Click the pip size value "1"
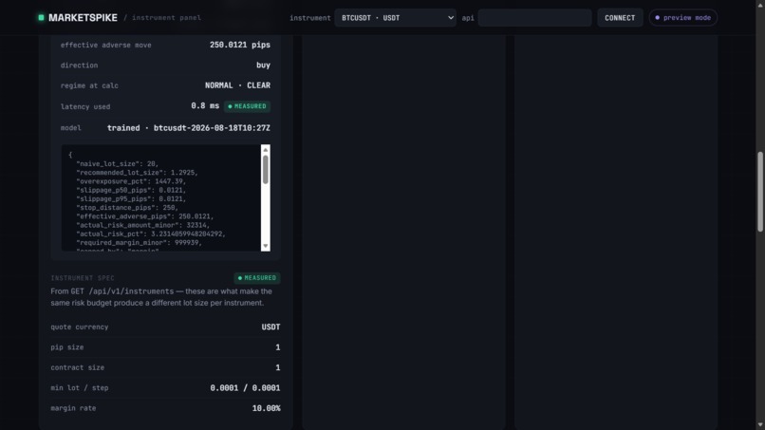Viewport: 765px width, 430px height. (x=277, y=347)
